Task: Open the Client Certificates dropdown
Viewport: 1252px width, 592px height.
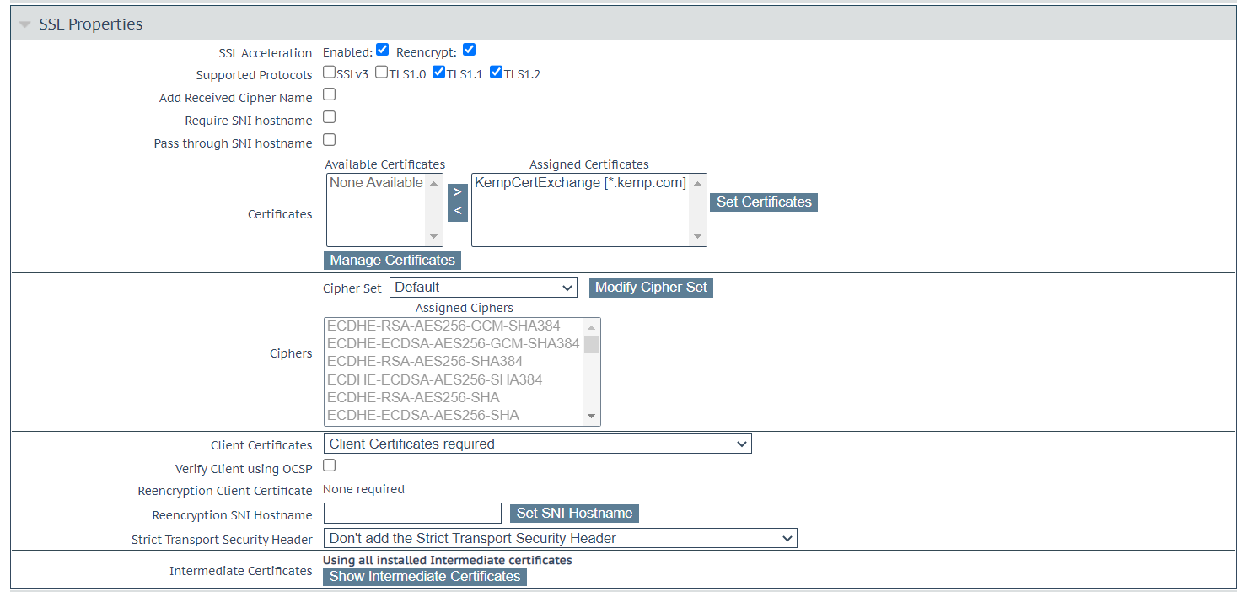Action: [537, 444]
